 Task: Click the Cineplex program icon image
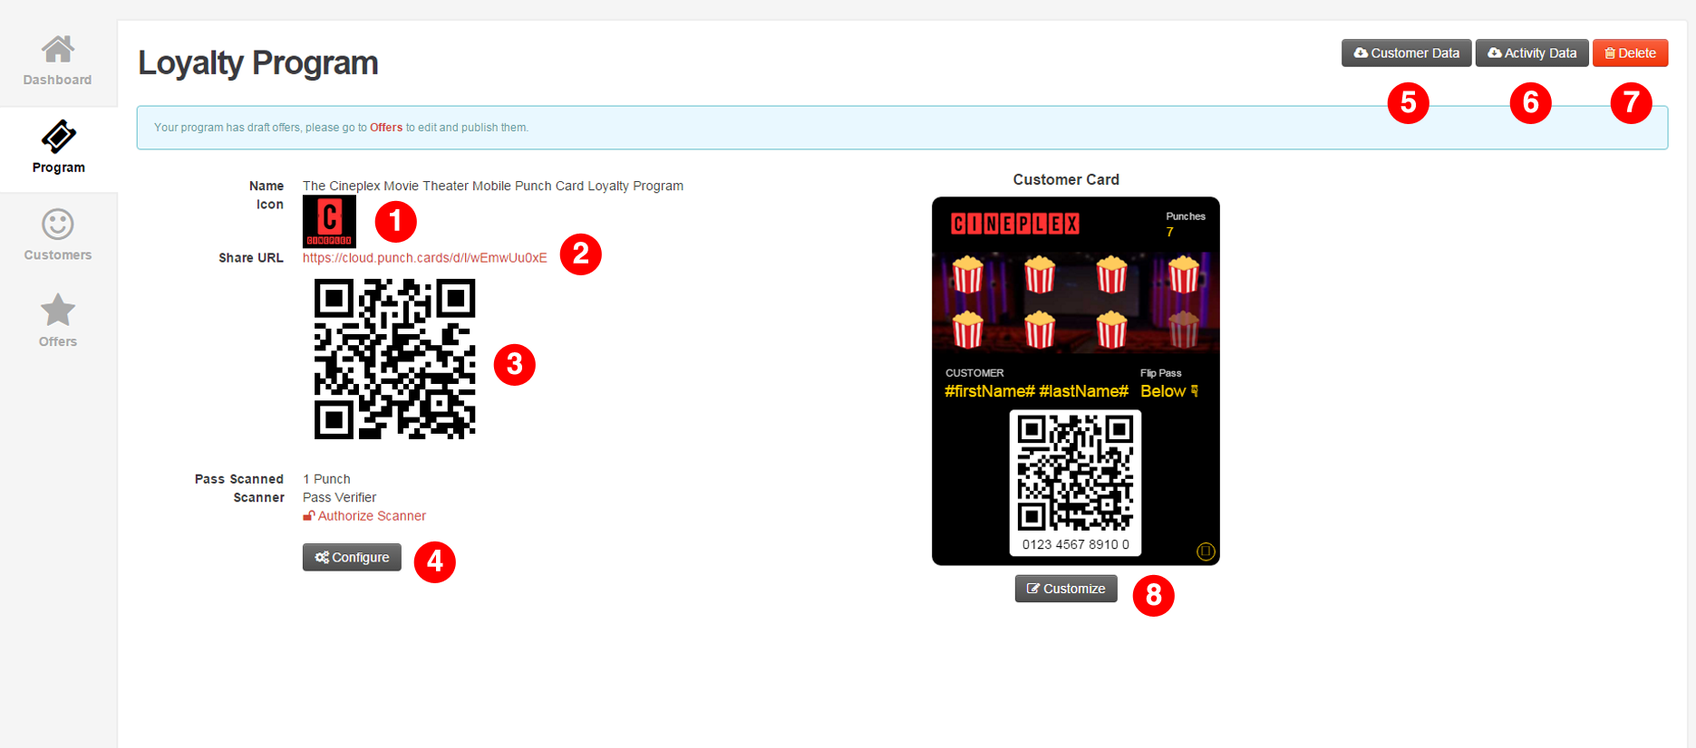[x=329, y=221]
